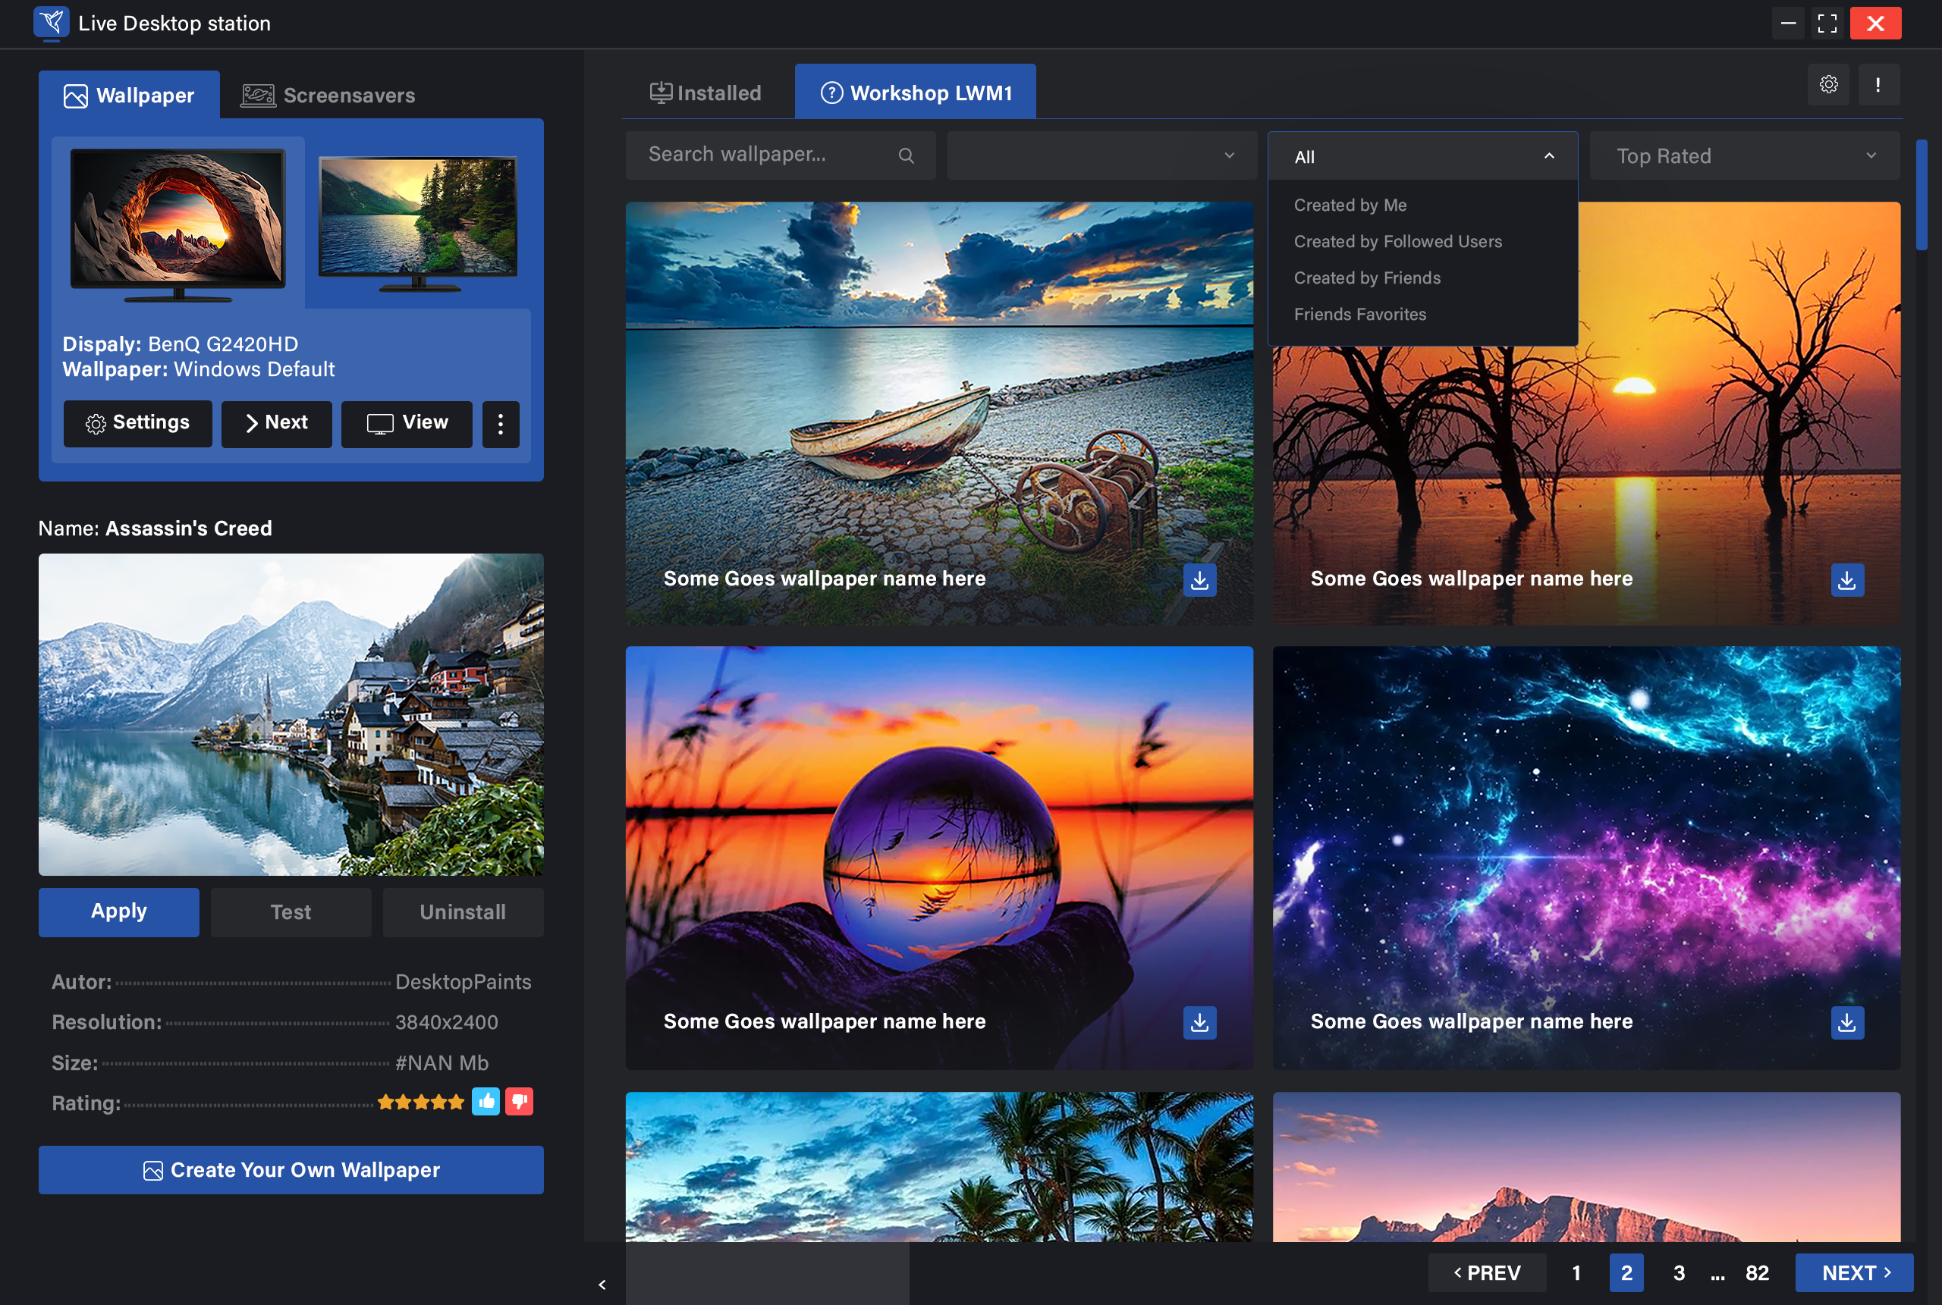1942x1305 pixels.
Task: Open the Top Rated sorting dropdown
Action: pyautogui.click(x=1742, y=155)
